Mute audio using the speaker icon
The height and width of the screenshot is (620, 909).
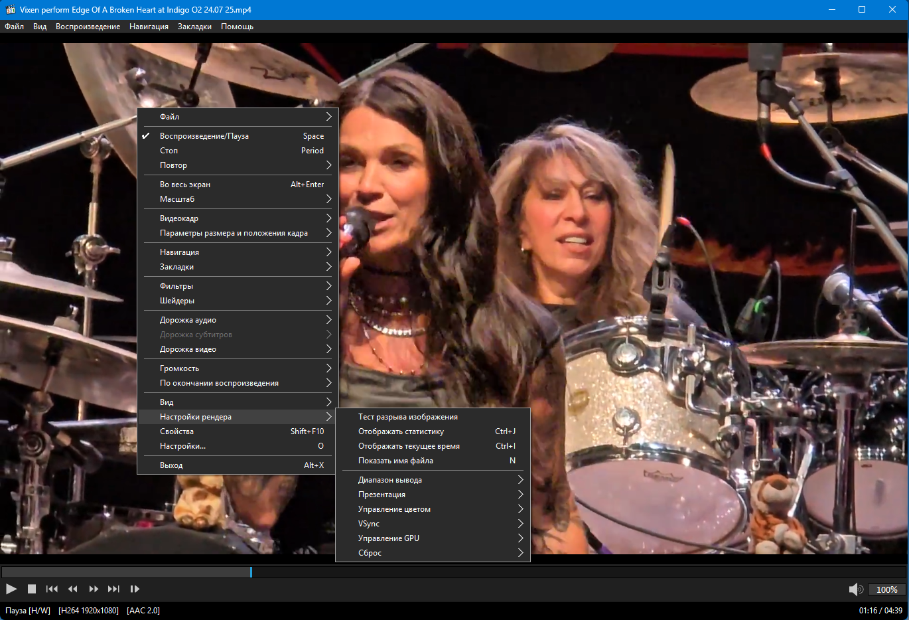855,589
